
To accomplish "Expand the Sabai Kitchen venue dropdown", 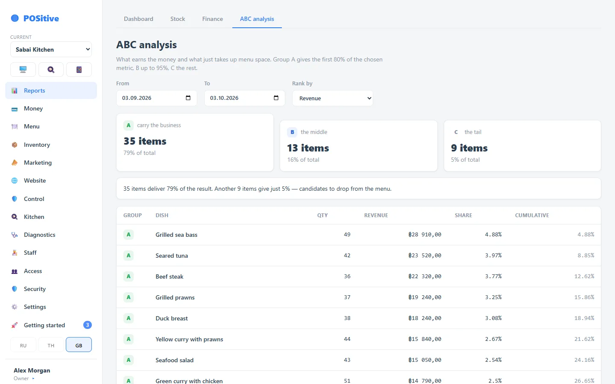I will point(51,49).
